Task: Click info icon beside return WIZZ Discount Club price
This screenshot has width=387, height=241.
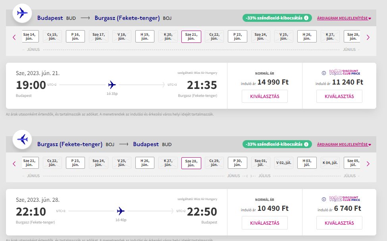Action: [x=324, y=199]
